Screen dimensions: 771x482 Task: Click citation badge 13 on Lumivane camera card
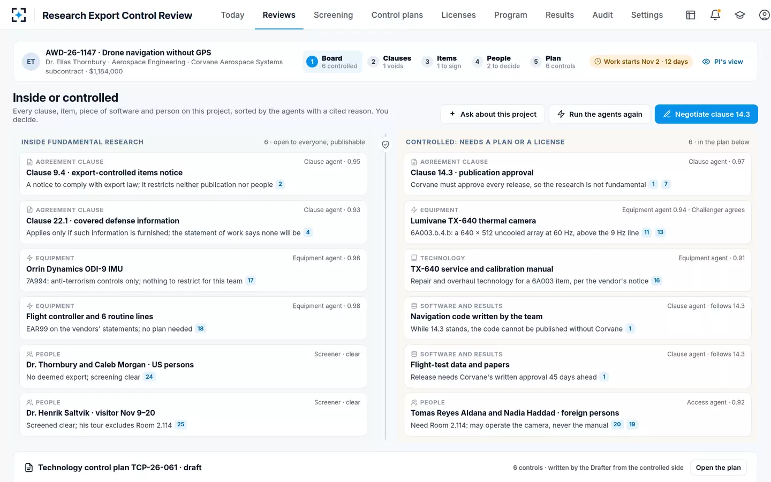pyautogui.click(x=660, y=232)
